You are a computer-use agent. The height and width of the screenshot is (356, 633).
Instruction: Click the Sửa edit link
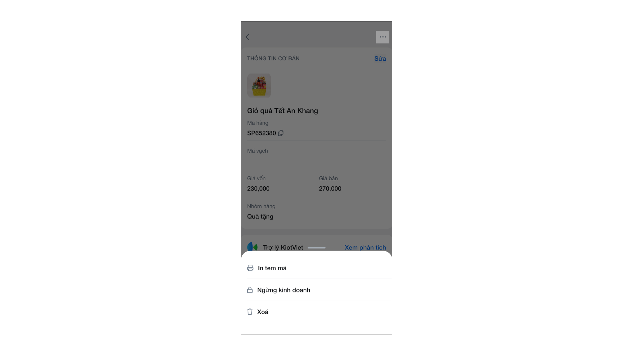click(x=380, y=59)
